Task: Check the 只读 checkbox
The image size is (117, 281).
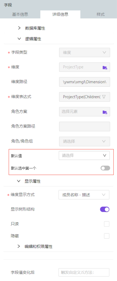Action: pos(107,224)
